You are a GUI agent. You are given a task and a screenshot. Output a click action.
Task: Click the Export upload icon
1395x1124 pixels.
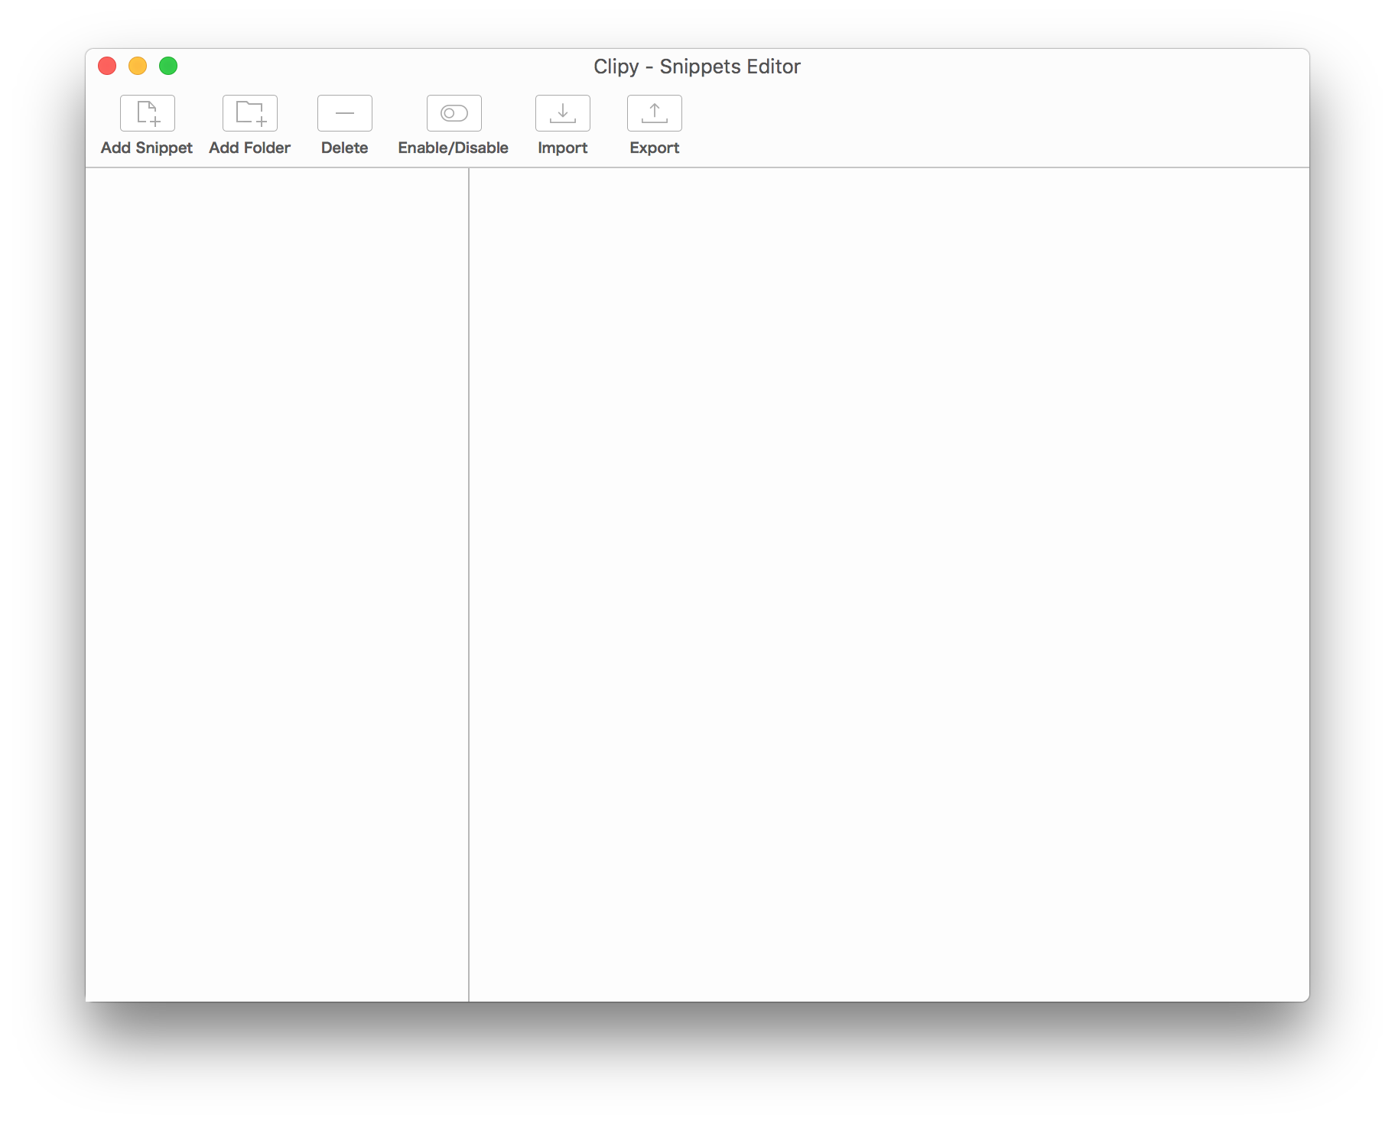point(654,112)
